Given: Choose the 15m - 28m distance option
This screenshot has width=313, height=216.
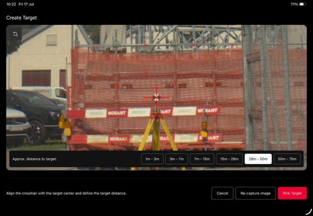Looking at the screenshot, I should [229, 159].
